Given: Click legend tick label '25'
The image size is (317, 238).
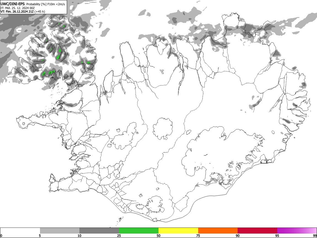Looking at the screenshot, I should click(x=119, y=236).
